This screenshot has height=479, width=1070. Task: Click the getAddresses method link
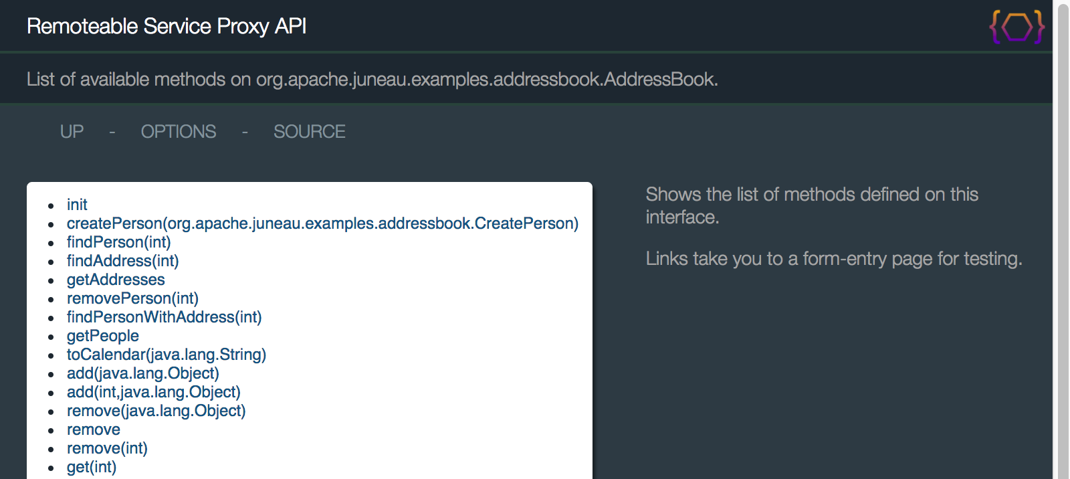click(x=115, y=280)
